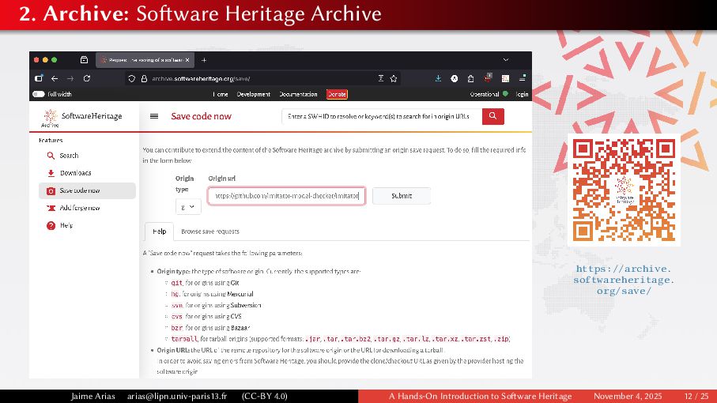Click the round account icon in the toolbar
717x403 pixels.
pyautogui.click(x=454, y=78)
